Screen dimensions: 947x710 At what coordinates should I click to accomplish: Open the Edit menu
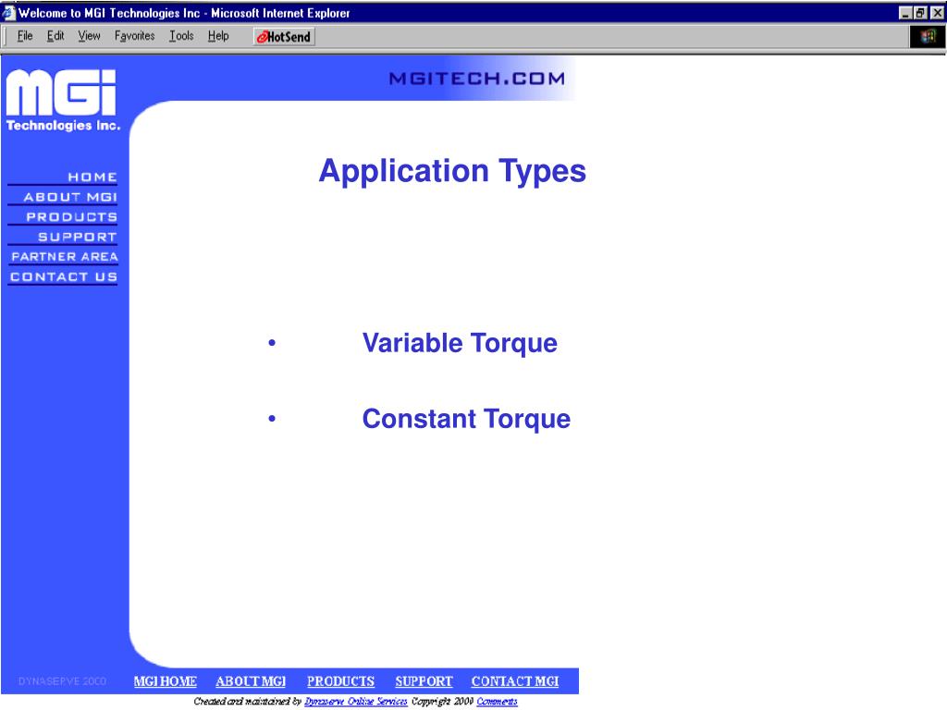pos(55,36)
